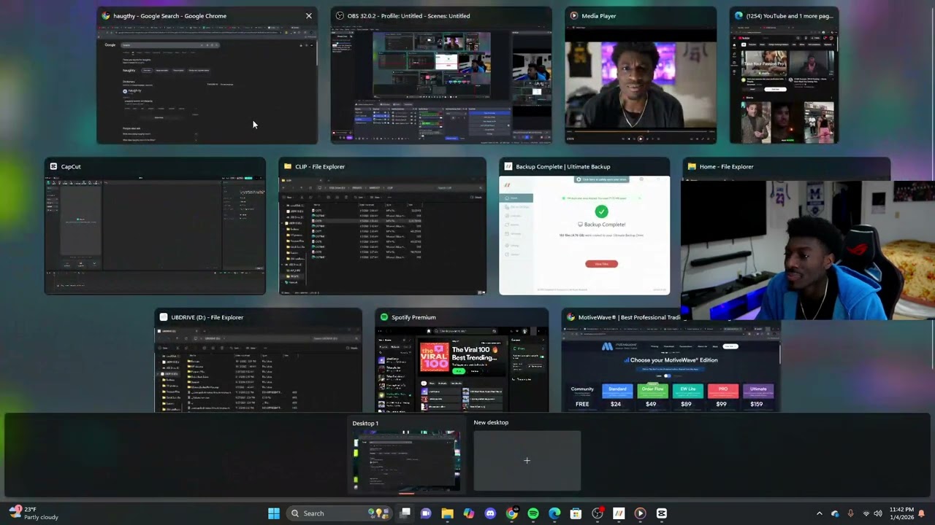Show hidden system tray icons
This screenshot has height=525, width=935.
coord(819,513)
